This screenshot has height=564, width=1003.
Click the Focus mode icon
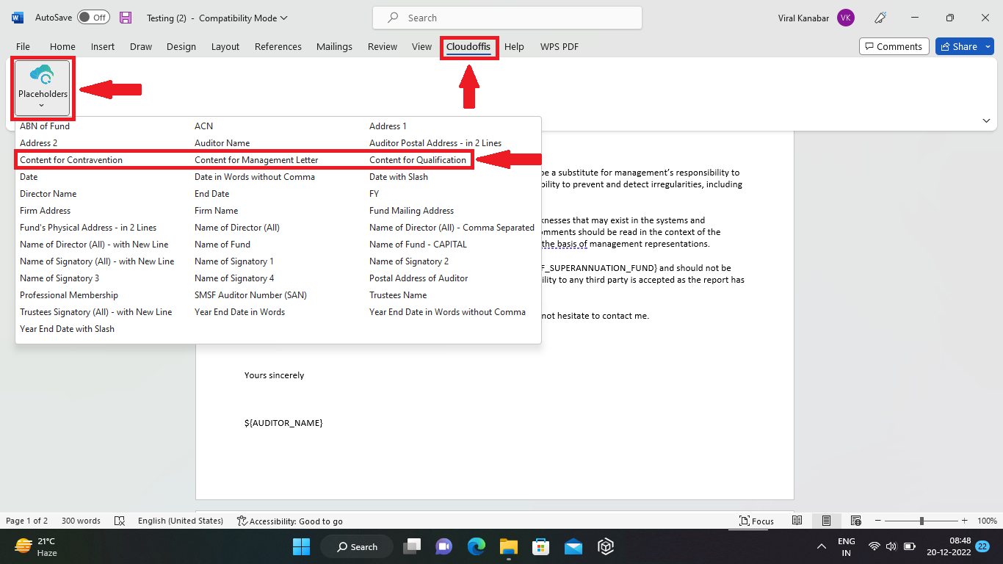[x=756, y=521]
